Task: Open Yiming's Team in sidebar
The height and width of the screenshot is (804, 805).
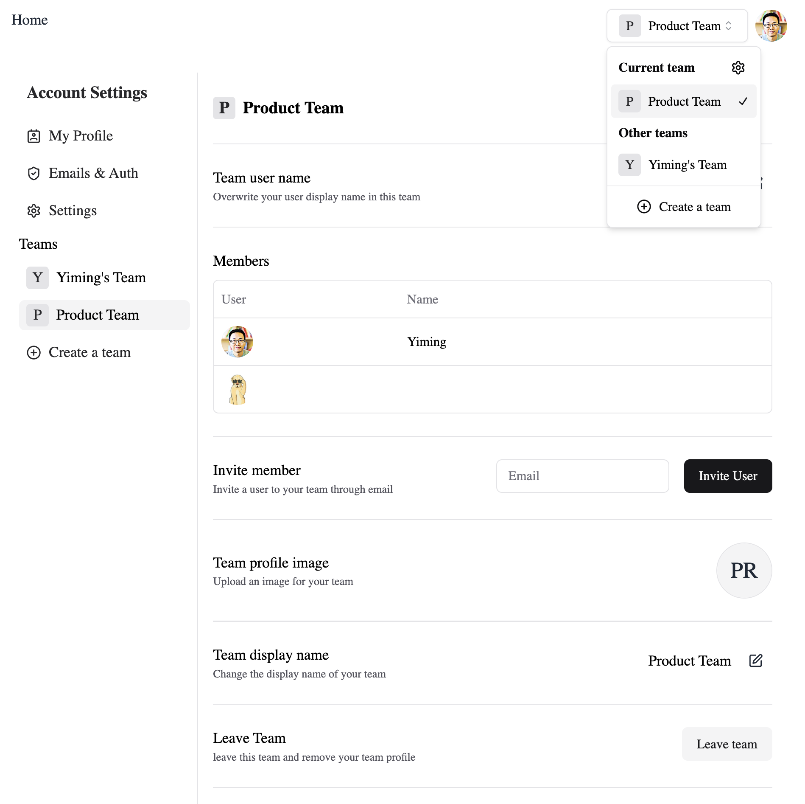Action: click(x=101, y=278)
